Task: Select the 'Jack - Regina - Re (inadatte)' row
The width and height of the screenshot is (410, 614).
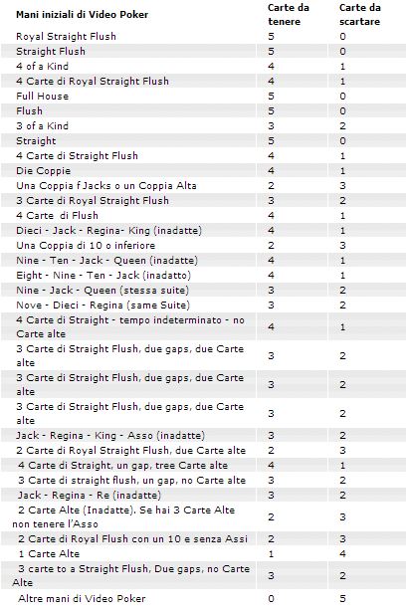Action: (x=203, y=495)
